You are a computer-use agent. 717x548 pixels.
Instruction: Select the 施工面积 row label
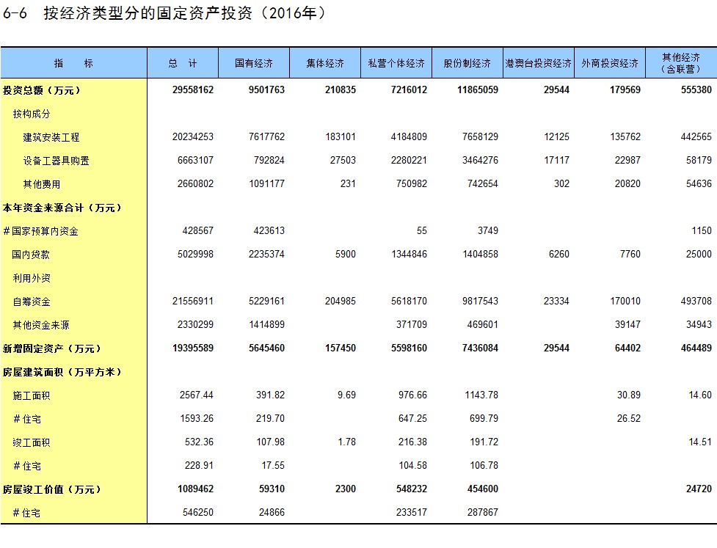(x=31, y=395)
